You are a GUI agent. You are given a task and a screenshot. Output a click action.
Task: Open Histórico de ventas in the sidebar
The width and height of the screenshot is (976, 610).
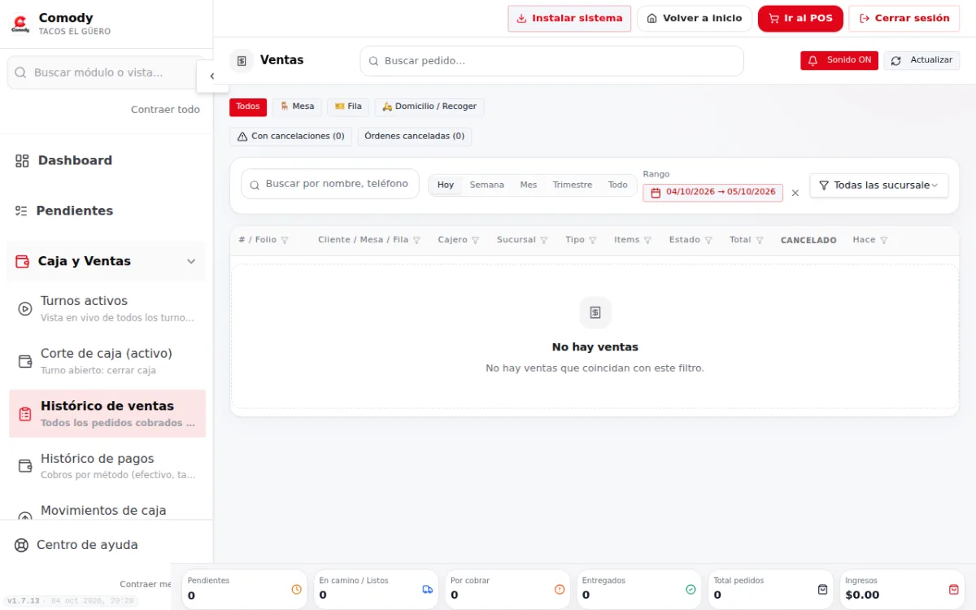(107, 414)
